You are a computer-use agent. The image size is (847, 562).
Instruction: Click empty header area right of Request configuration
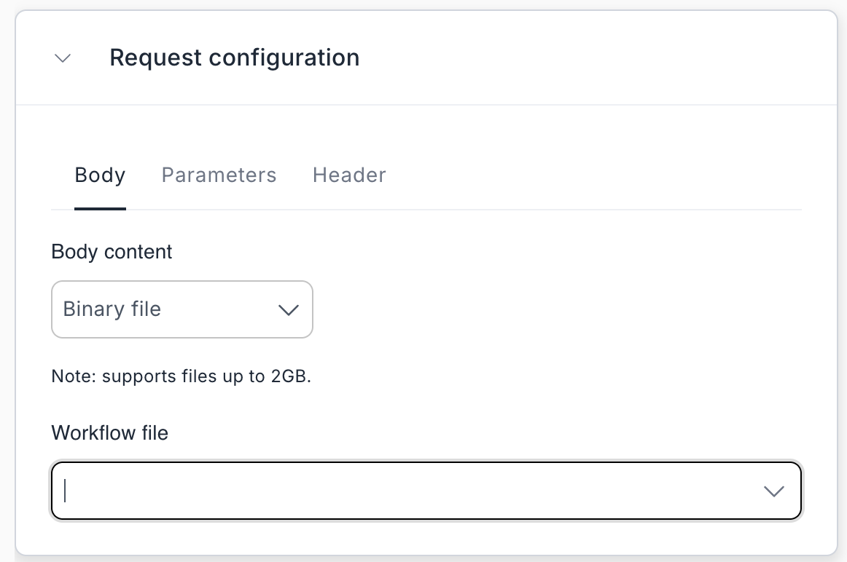click(x=583, y=58)
